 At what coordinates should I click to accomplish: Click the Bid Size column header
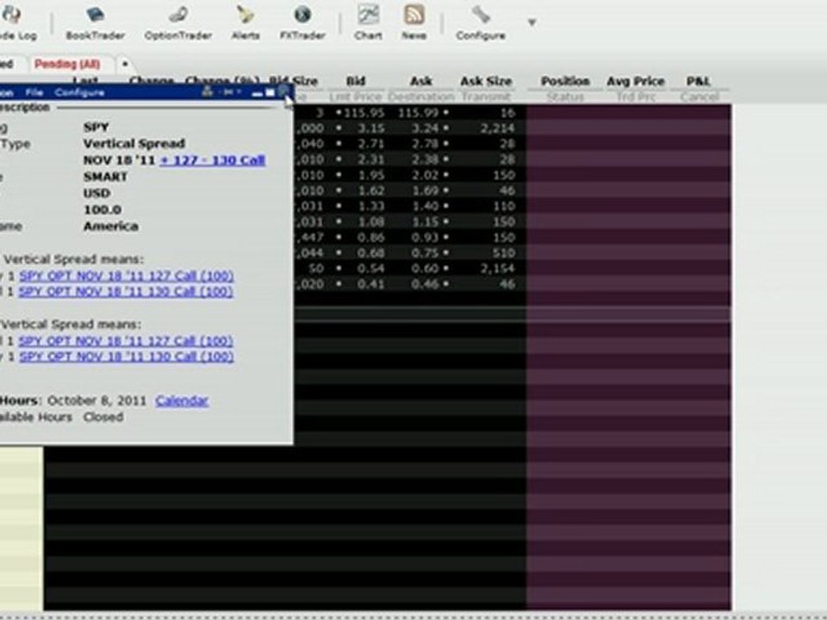[x=293, y=81]
